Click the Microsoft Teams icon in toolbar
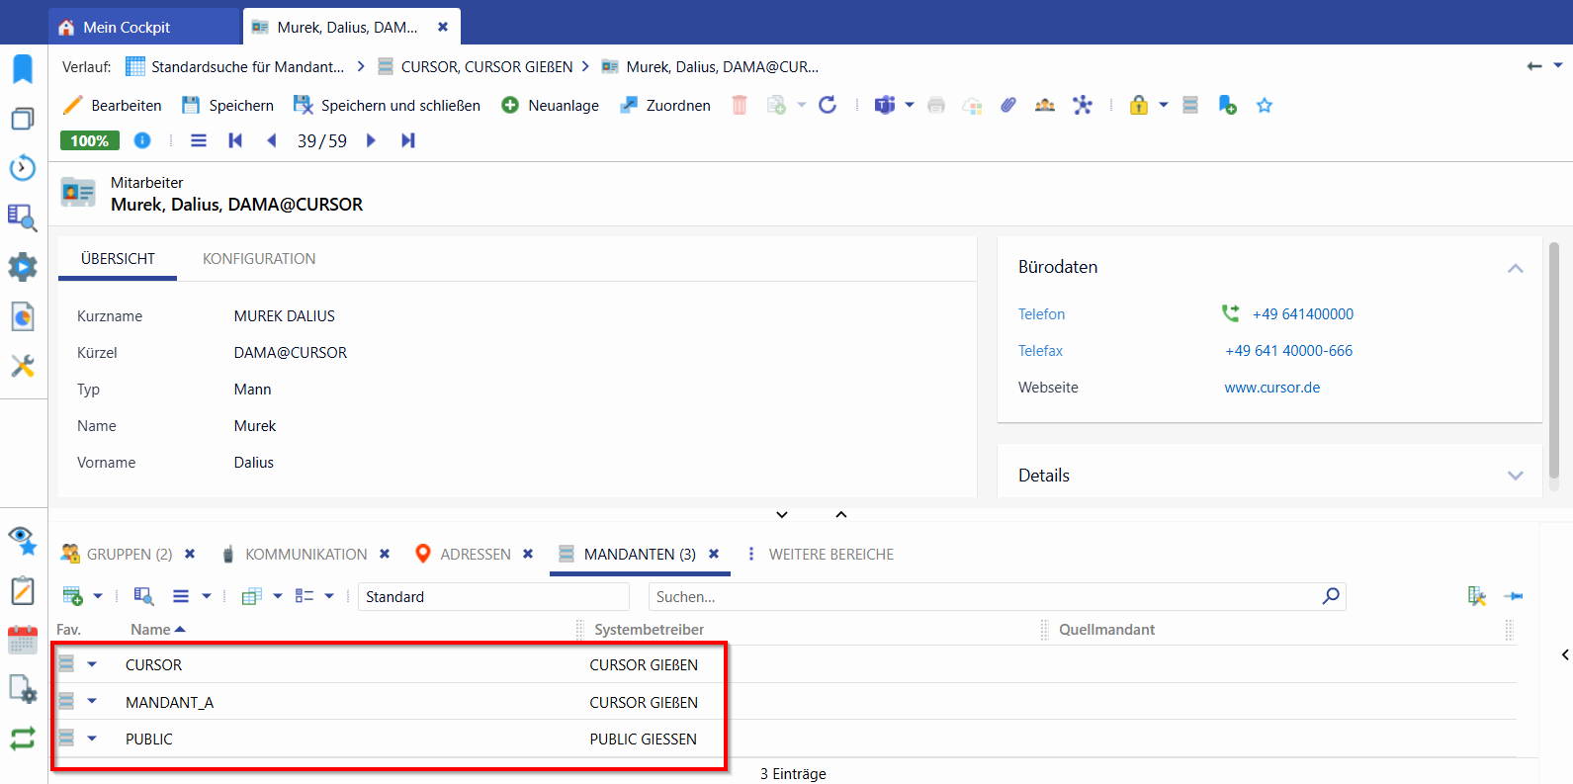 click(x=885, y=105)
